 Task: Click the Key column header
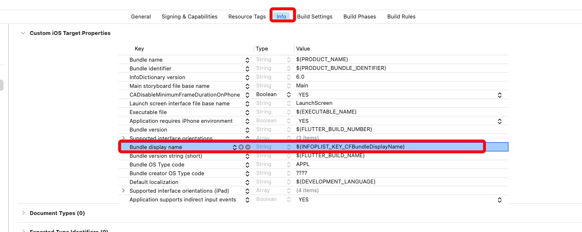coord(139,49)
